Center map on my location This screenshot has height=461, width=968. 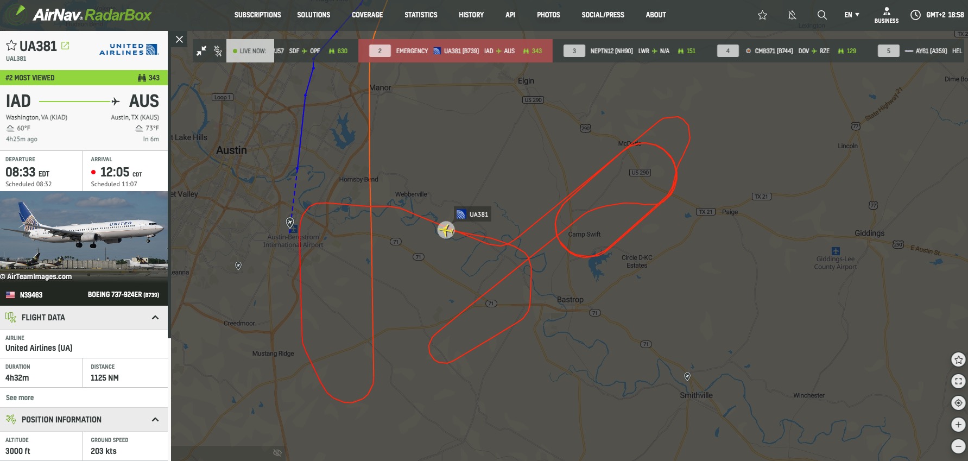[x=958, y=403]
